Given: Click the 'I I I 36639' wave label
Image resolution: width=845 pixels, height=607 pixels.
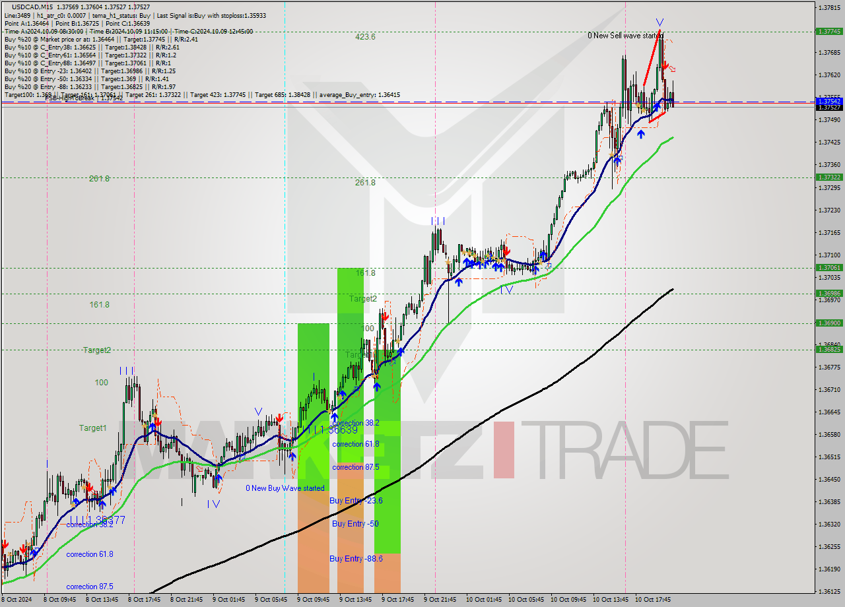Looking at the screenshot, I should pos(333,430).
